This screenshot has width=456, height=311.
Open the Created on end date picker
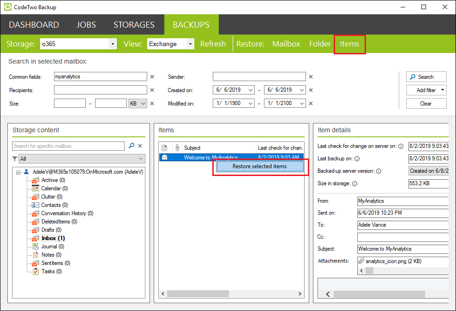pyautogui.click(x=302, y=90)
